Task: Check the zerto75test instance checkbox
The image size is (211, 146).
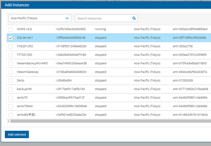Action: coord(11,106)
